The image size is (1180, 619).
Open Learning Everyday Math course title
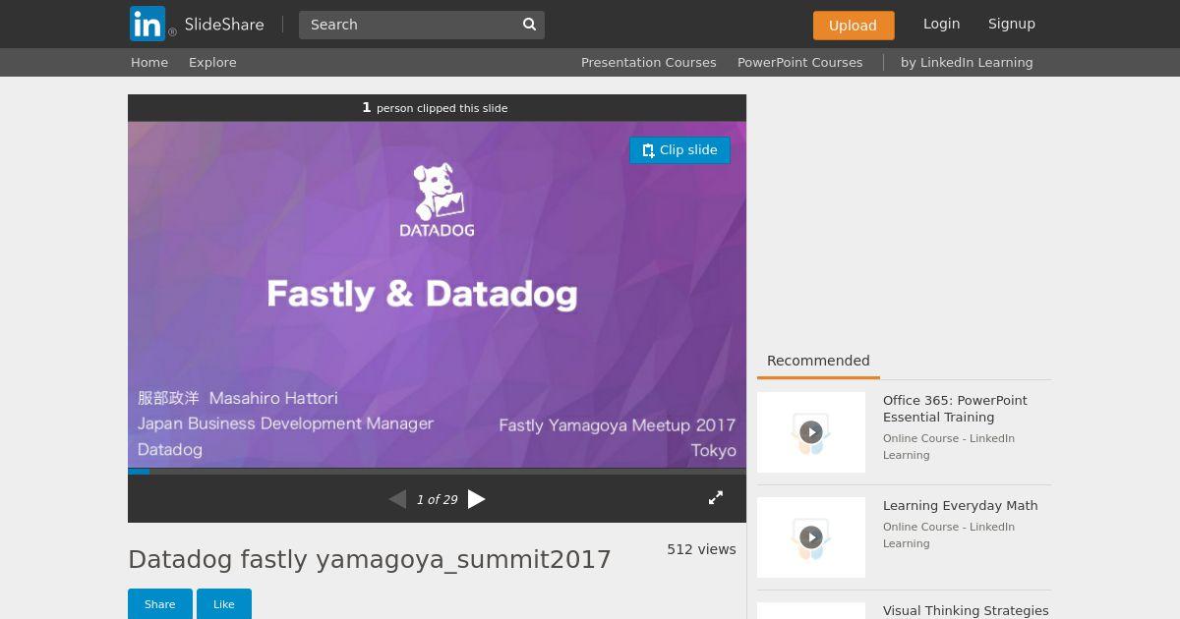(960, 505)
